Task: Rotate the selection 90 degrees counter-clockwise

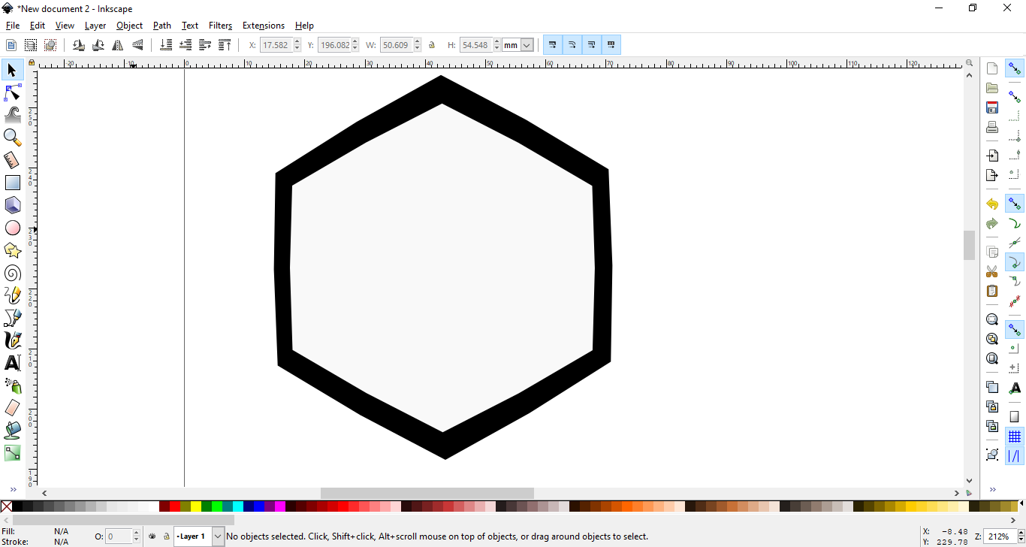Action: tap(78, 45)
